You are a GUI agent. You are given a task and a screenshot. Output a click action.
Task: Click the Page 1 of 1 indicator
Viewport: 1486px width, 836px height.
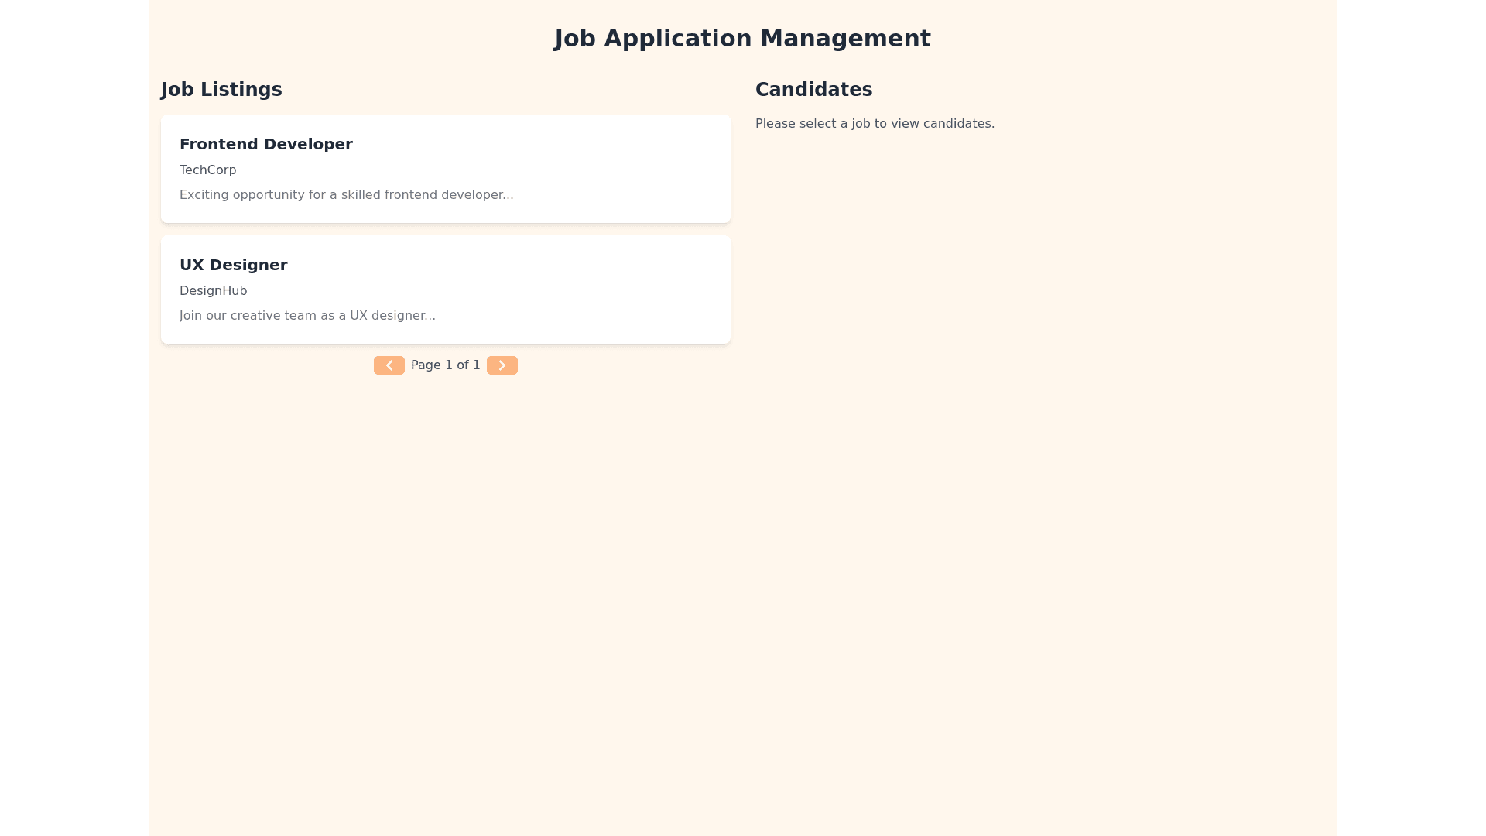(445, 365)
